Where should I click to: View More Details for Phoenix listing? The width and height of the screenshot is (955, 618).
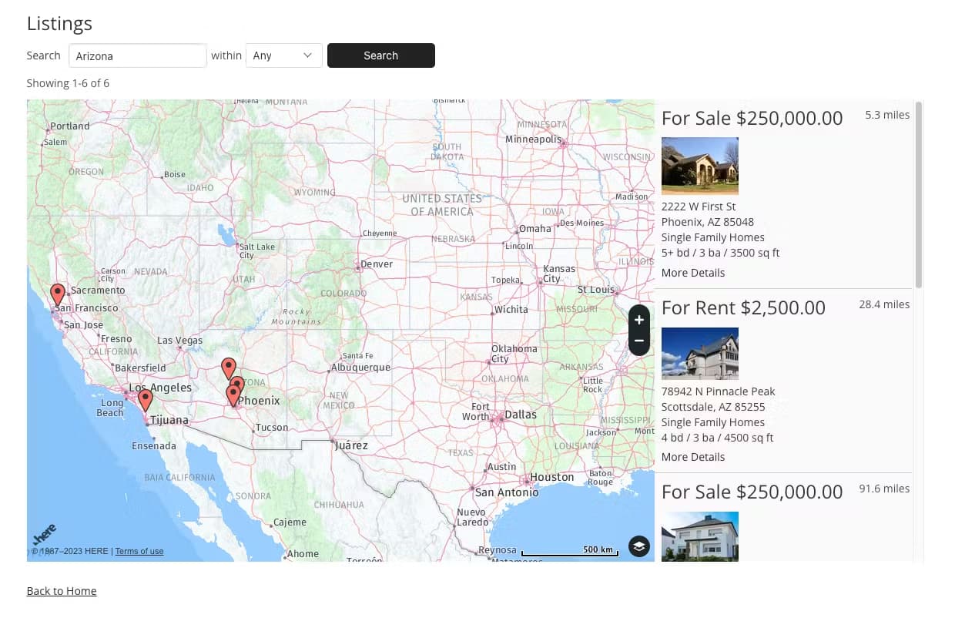point(692,273)
